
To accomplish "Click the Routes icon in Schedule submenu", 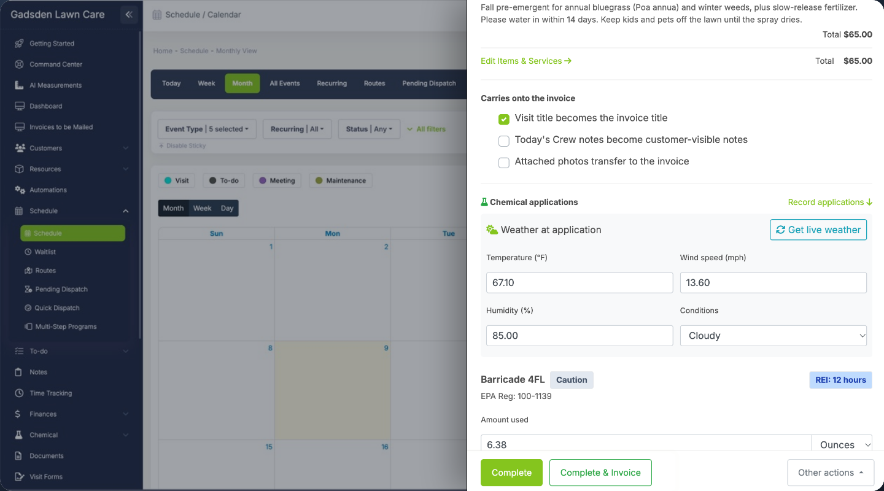I will 28,271.
